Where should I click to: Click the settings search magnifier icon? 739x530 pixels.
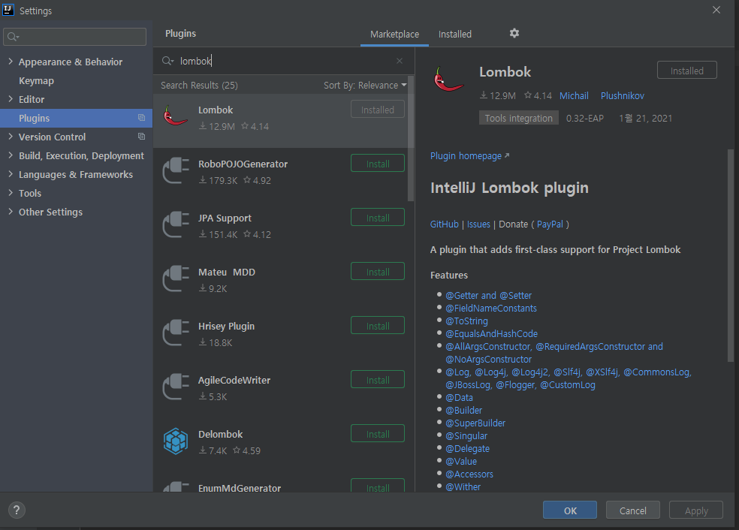(13, 36)
